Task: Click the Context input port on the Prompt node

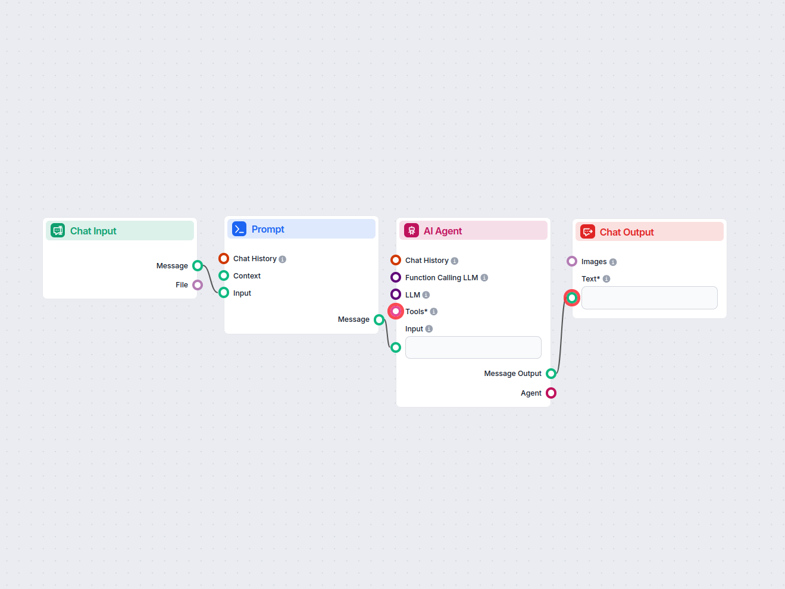Action: pos(223,275)
